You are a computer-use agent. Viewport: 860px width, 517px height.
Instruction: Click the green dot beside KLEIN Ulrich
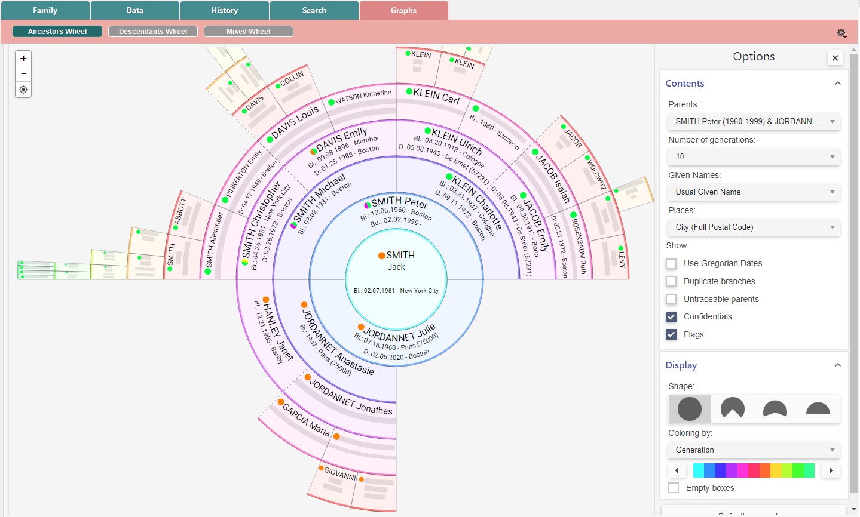(x=427, y=131)
